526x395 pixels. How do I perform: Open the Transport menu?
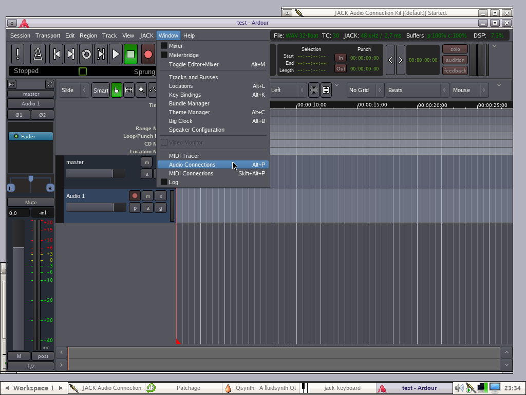click(x=48, y=35)
